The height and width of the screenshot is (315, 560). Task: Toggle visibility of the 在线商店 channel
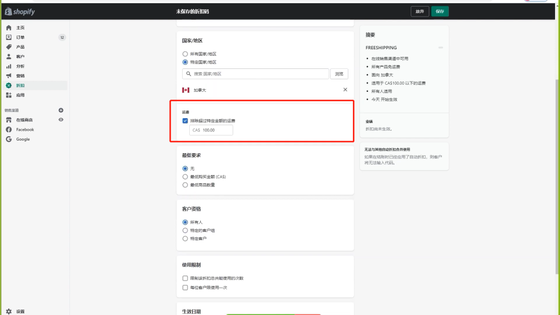click(61, 120)
